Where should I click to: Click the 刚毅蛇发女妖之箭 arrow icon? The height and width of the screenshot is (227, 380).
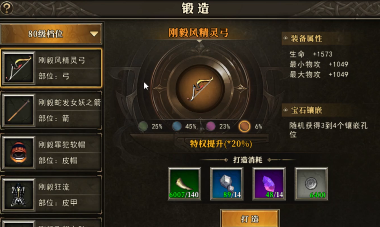19,110
